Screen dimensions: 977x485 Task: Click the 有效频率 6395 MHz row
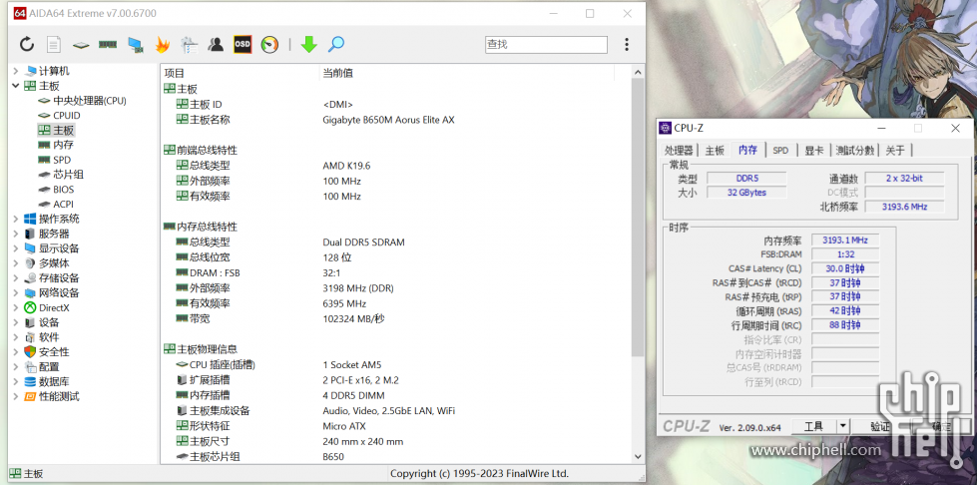click(395, 303)
